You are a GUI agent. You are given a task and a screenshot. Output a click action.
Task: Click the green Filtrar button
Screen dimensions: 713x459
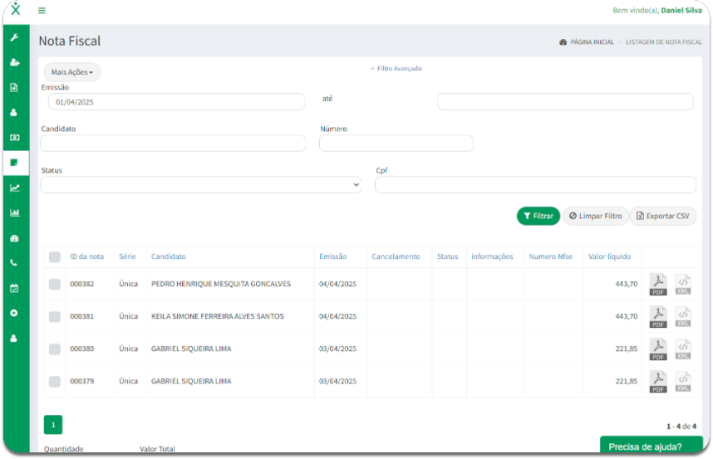point(538,216)
